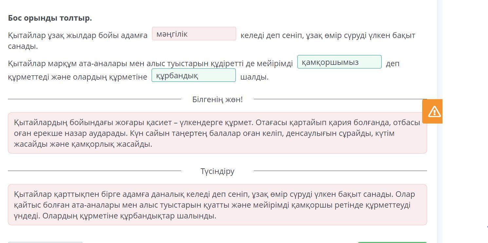Focus the answer field with "құрбандық"
The height and width of the screenshot is (243, 488).
click(x=194, y=75)
